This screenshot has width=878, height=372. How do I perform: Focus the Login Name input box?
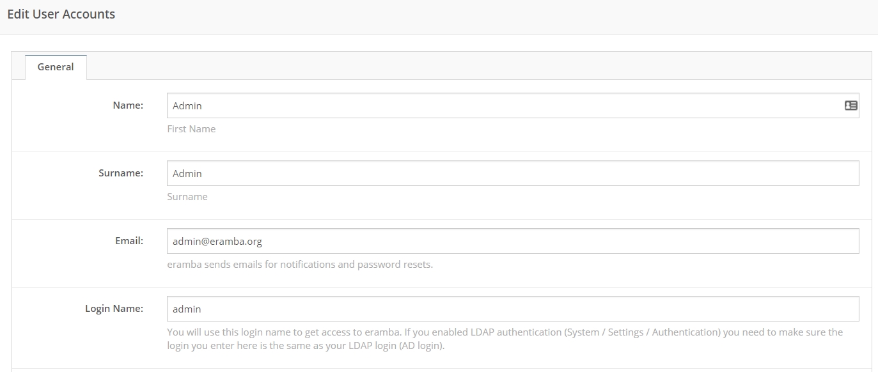pos(512,309)
